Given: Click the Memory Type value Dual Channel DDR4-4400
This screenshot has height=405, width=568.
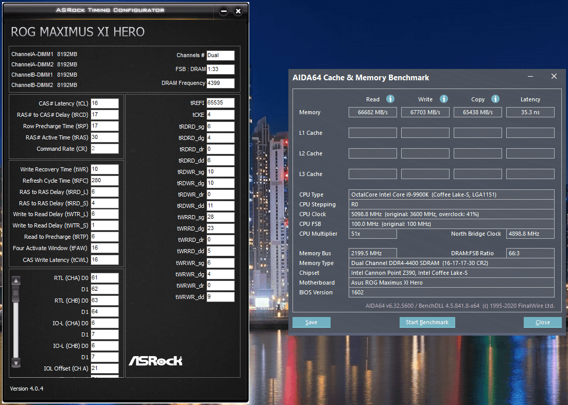Looking at the screenshot, I should click(x=451, y=263).
